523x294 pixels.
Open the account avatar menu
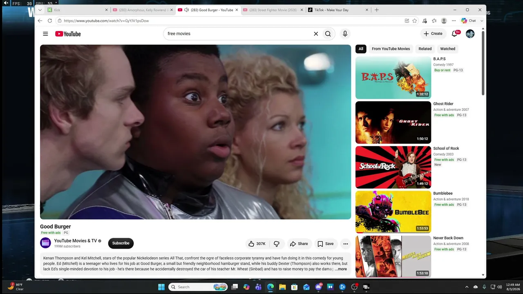click(x=470, y=34)
